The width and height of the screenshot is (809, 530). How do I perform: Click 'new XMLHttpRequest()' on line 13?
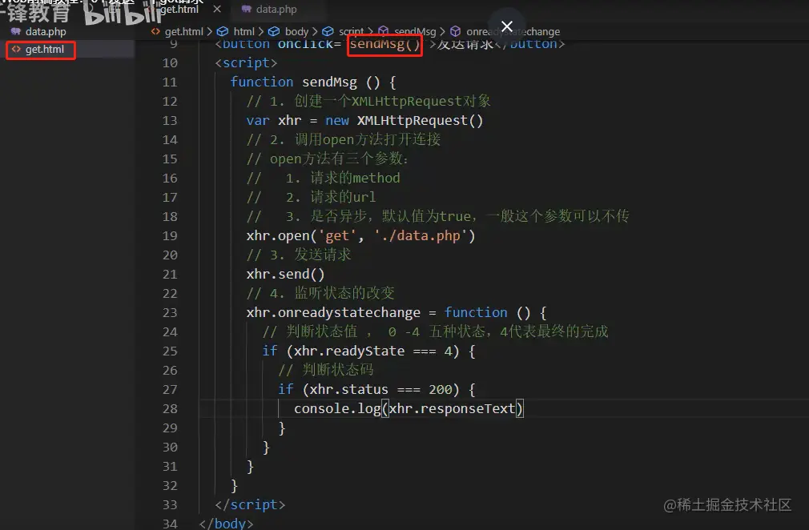404,121
